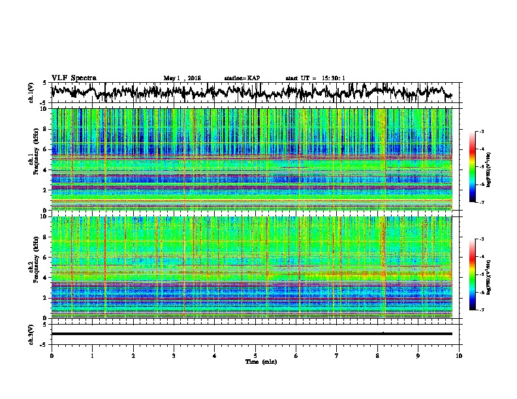Click "-4" label on ch.2 color bar
The image size is (517, 399).
(481, 257)
